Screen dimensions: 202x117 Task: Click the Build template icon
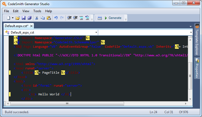pyautogui.click(x=100, y=18)
